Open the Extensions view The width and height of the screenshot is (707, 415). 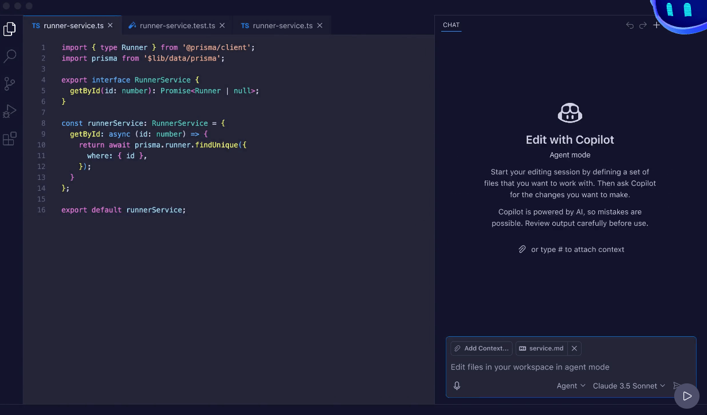tap(9, 138)
